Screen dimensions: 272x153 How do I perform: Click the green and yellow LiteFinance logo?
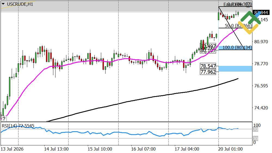point(249,22)
